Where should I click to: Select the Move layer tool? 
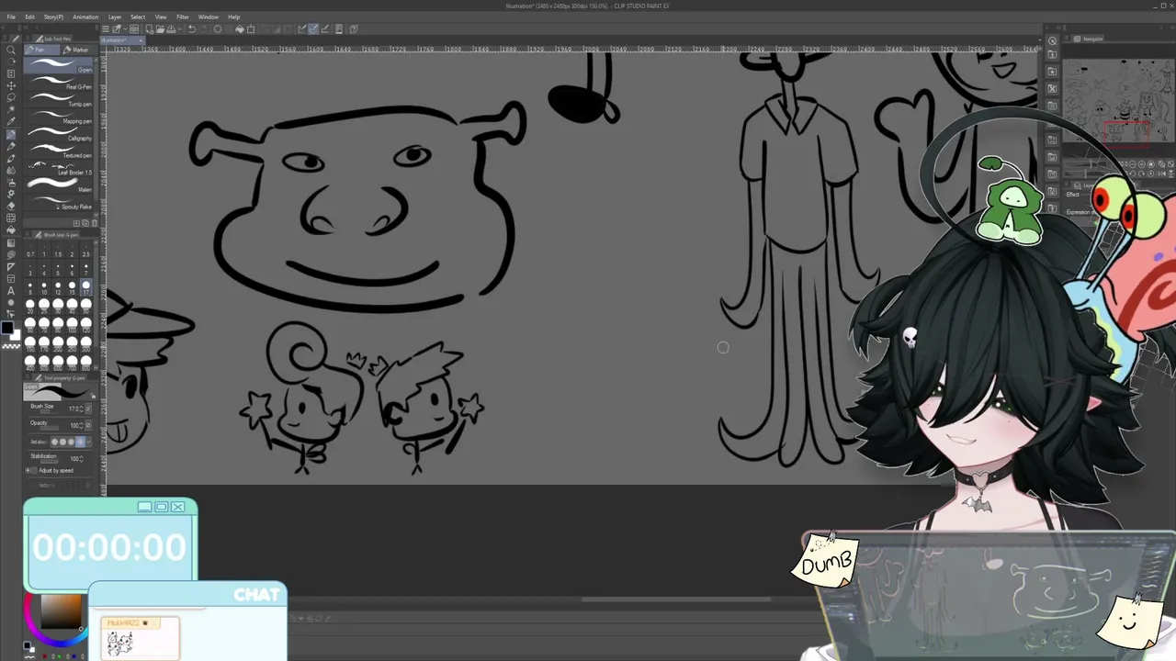[x=11, y=85]
